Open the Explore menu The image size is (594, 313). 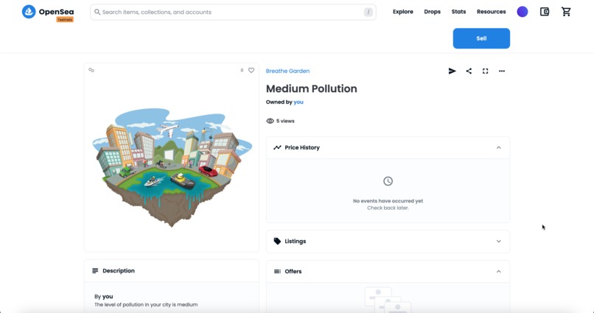(403, 12)
